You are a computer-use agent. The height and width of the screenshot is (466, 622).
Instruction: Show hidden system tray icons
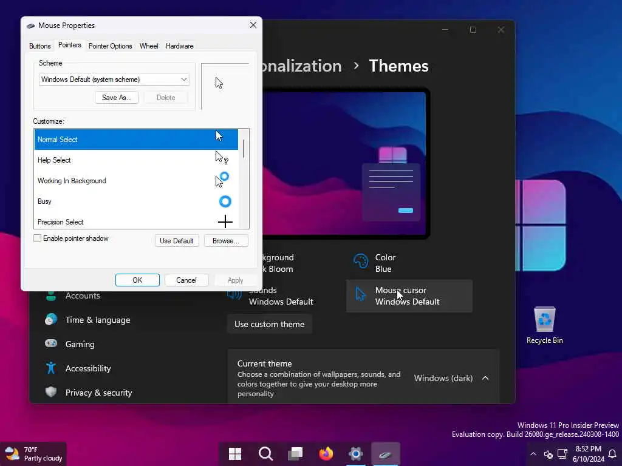(533, 454)
